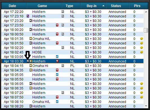Click the smiley face on Apr 18 01:35 row
This screenshot has width=150, height=110.
click(142, 39)
